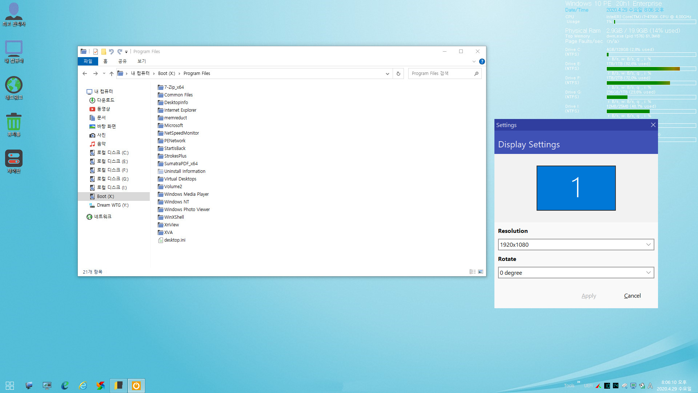Open the Resolution dropdown showing 1920x1080
Viewport: 698px width, 393px height.
click(x=576, y=245)
